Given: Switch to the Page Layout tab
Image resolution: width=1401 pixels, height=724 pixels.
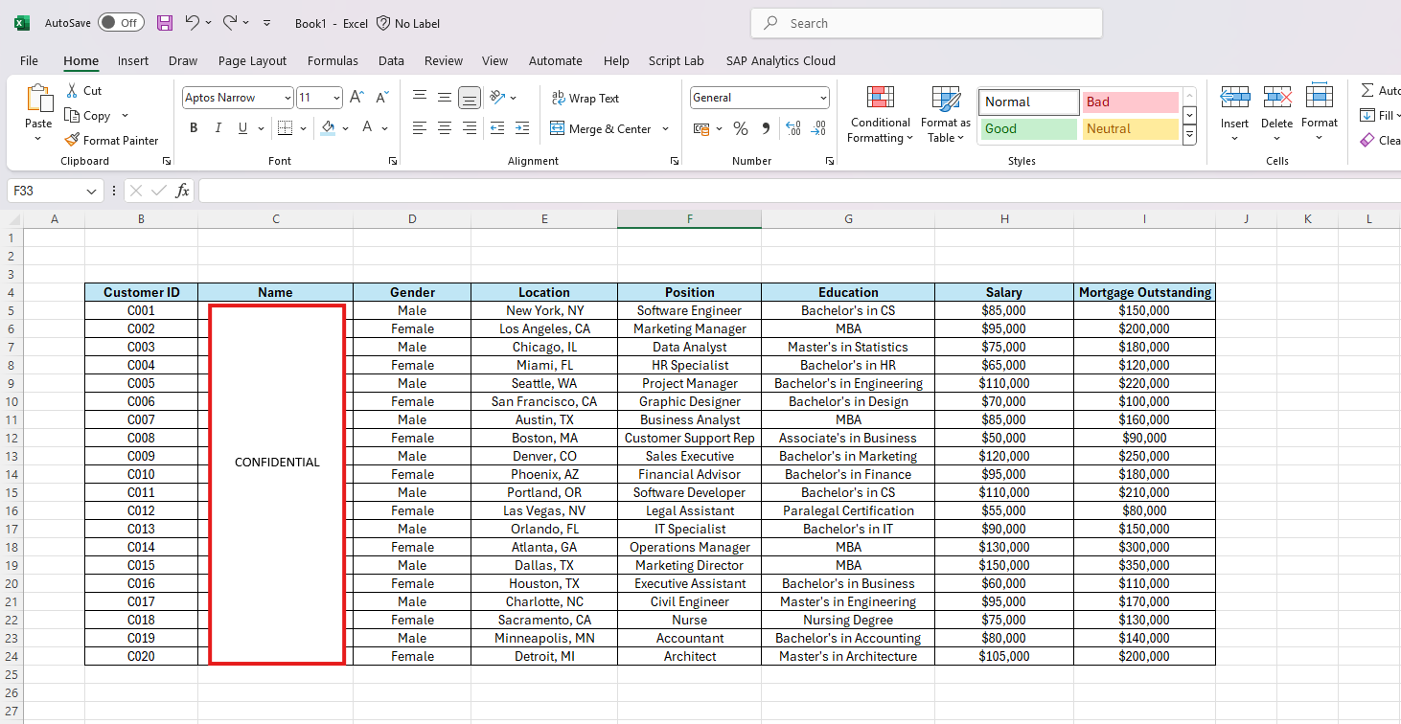Looking at the screenshot, I should click(252, 60).
